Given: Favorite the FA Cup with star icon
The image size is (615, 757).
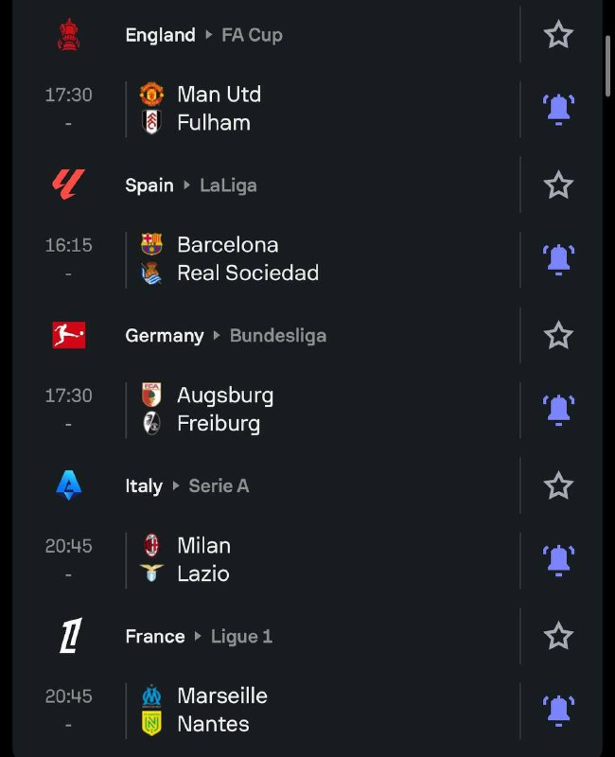Looking at the screenshot, I should (x=558, y=34).
